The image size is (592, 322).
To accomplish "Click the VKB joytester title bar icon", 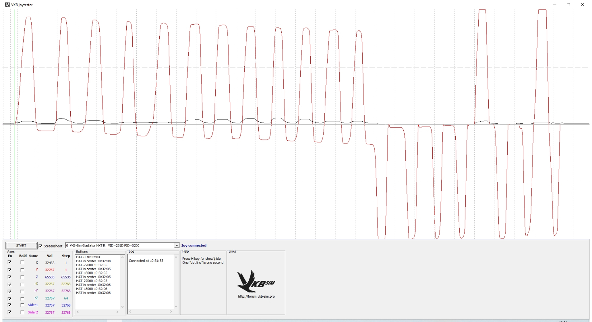I will 7,5.
